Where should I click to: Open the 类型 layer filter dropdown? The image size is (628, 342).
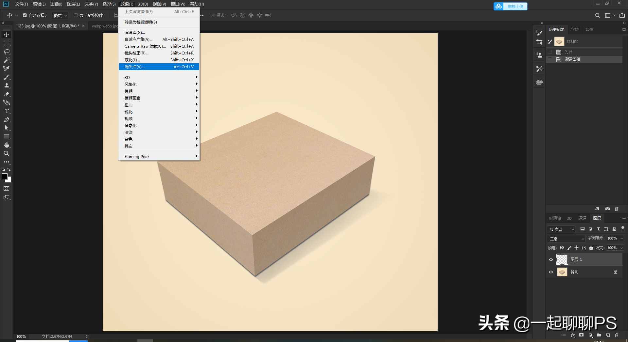[561, 229]
